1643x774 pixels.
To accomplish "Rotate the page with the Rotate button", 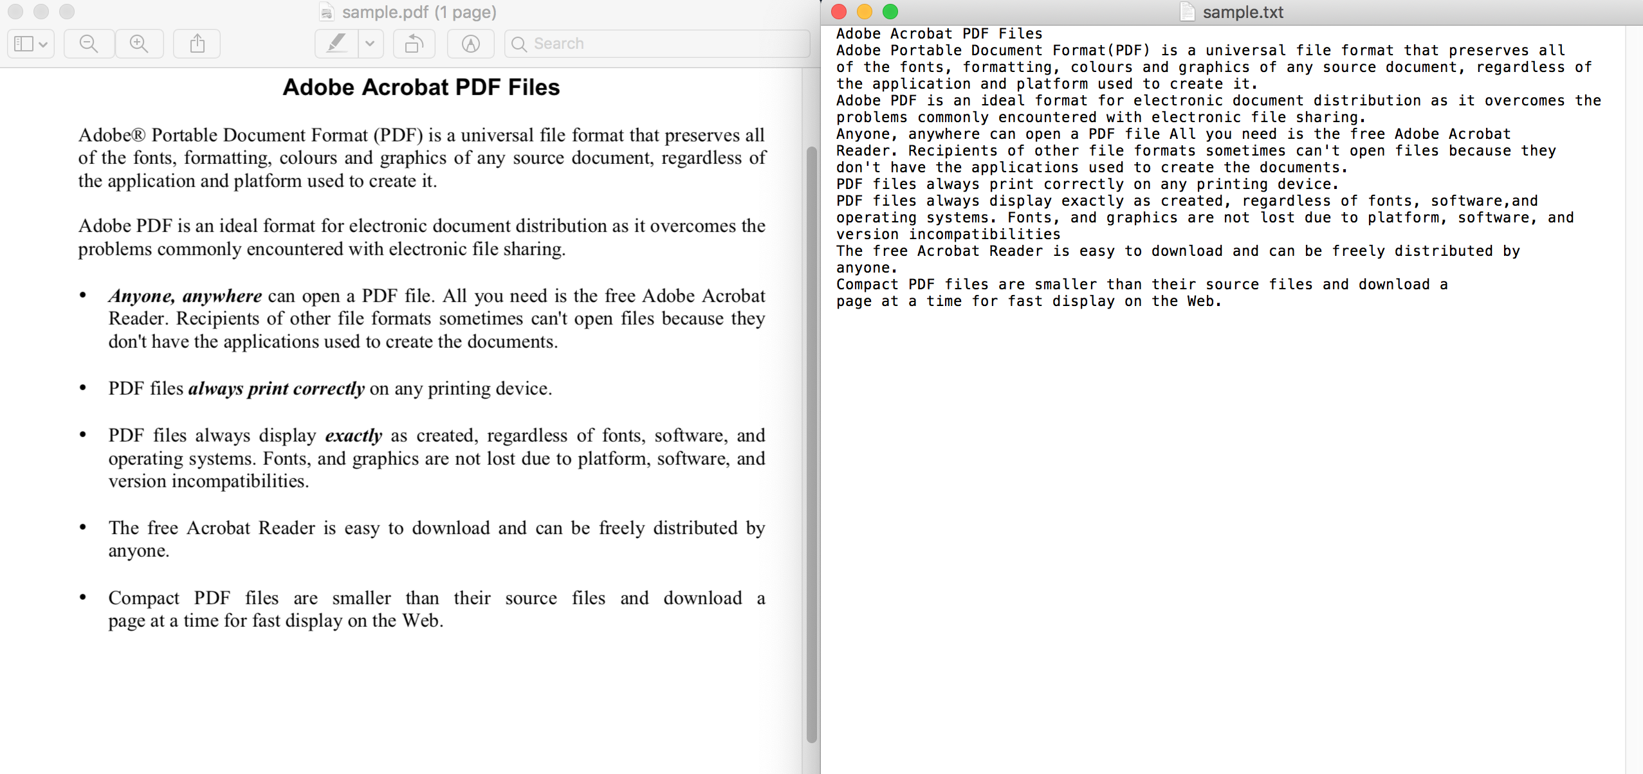I will [414, 44].
